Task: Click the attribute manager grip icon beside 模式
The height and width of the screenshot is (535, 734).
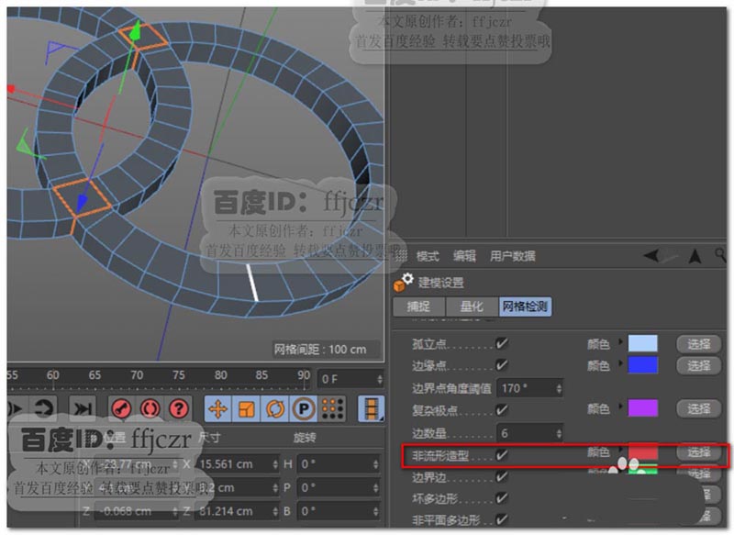Action: [x=401, y=256]
